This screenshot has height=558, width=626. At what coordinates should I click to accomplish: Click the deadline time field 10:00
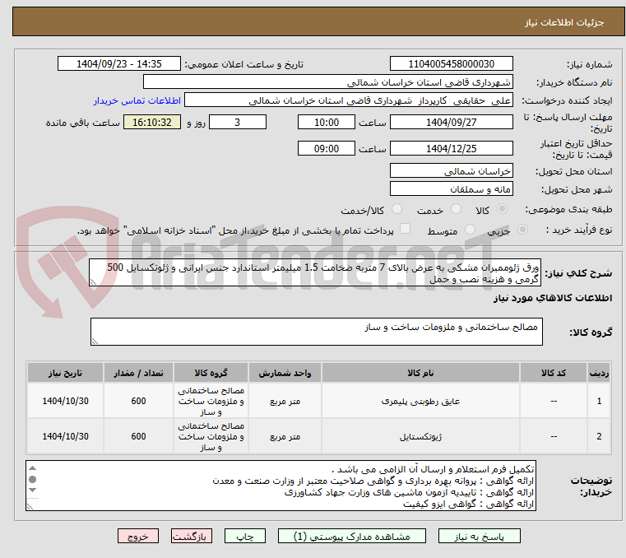tap(327, 123)
